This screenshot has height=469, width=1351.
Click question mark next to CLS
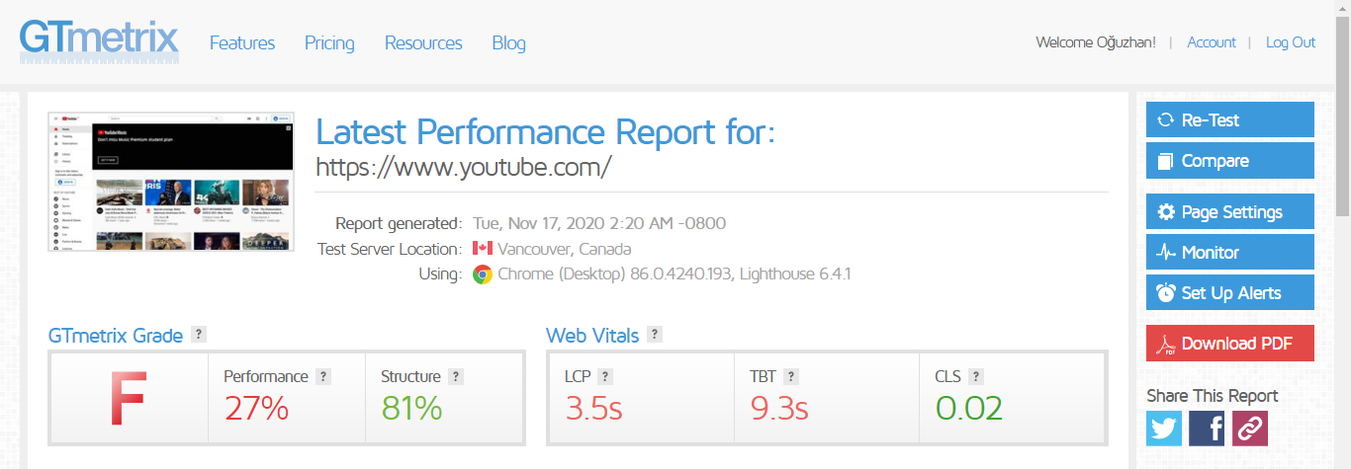pyautogui.click(x=976, y=376)
